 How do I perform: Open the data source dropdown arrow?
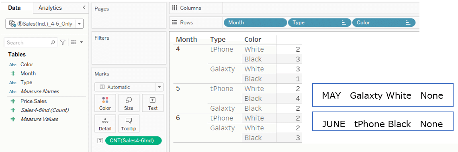click(x=80, y=24)
